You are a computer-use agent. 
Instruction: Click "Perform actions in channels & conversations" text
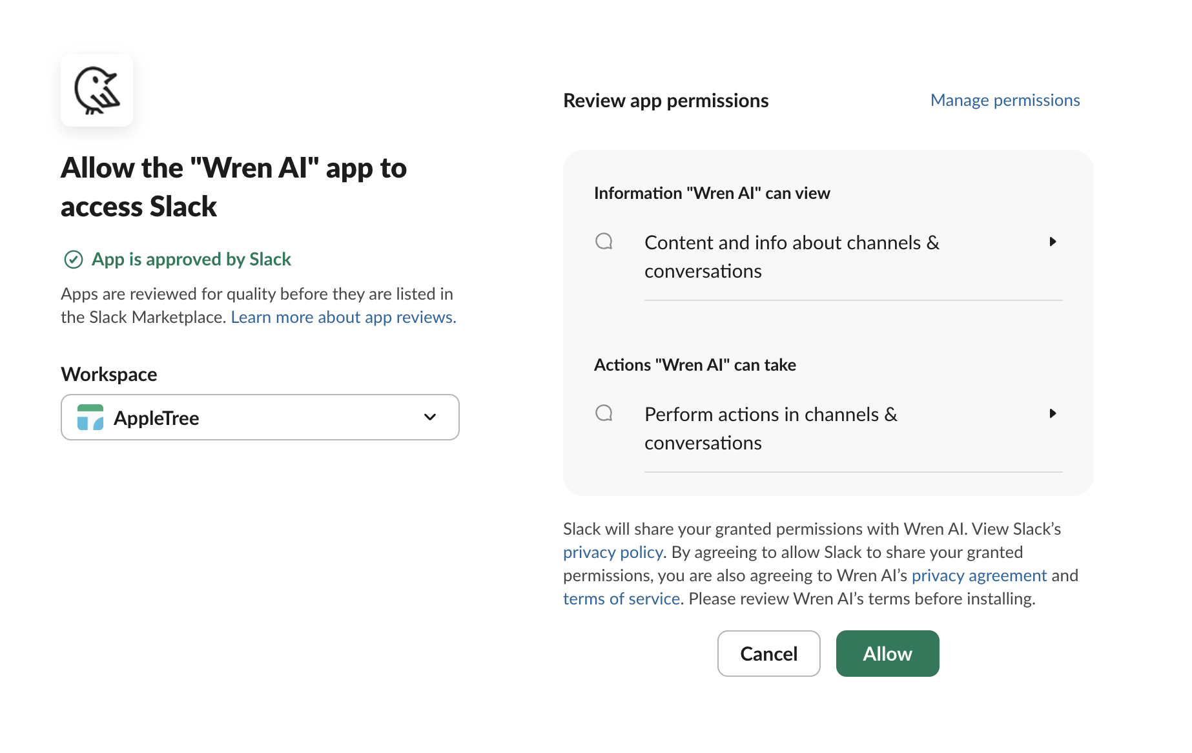(x=771, y=429)
